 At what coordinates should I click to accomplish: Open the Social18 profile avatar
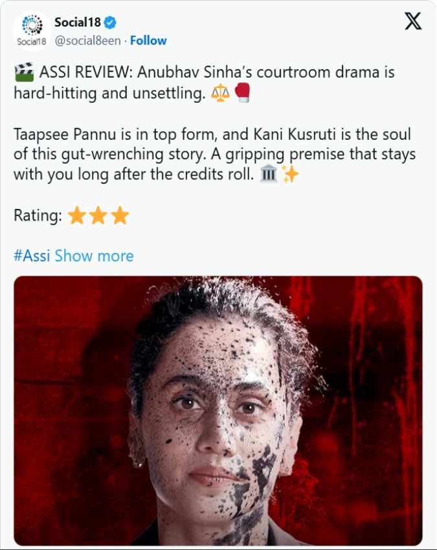pyautogui.click(x=32, y=30)
